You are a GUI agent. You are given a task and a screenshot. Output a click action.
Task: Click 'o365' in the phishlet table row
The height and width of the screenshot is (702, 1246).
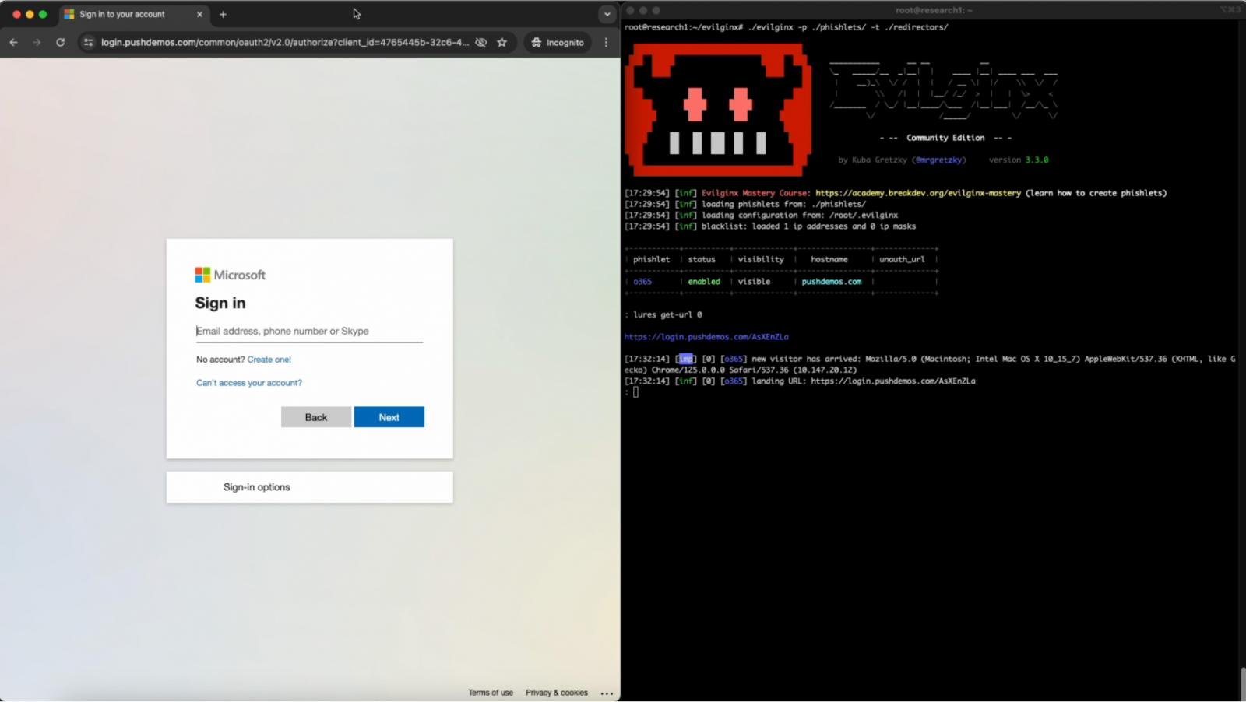tap(642, 282)
